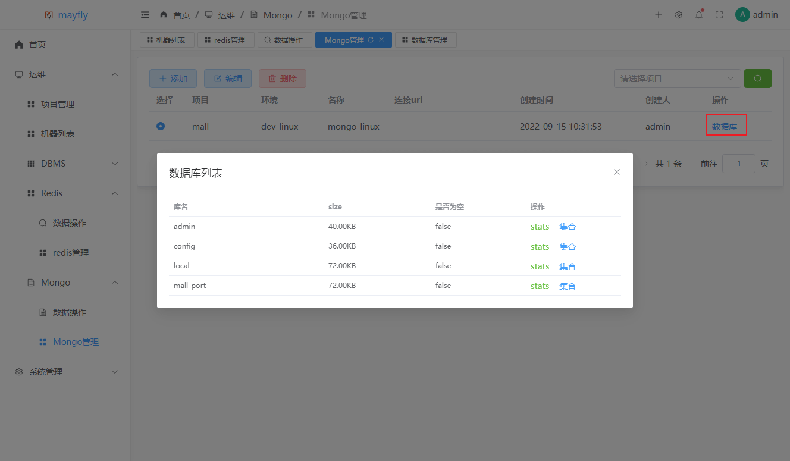Click the admin database 40.00KB size cell

(342, 226)
